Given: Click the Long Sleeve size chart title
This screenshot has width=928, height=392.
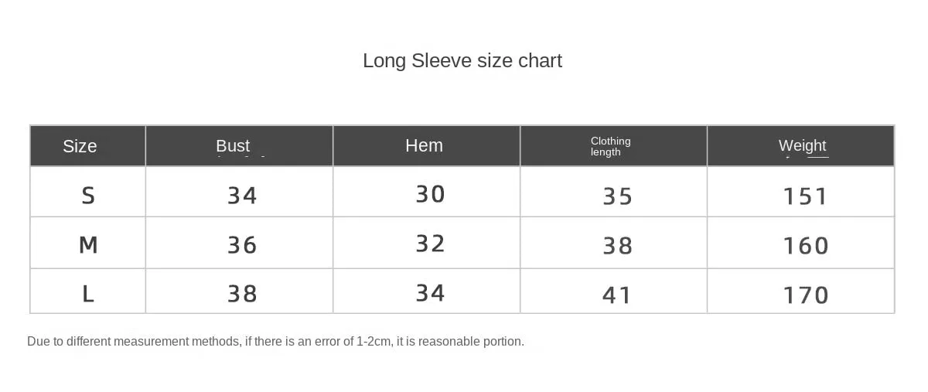Looking at the screenshot, I should [462, 60].
